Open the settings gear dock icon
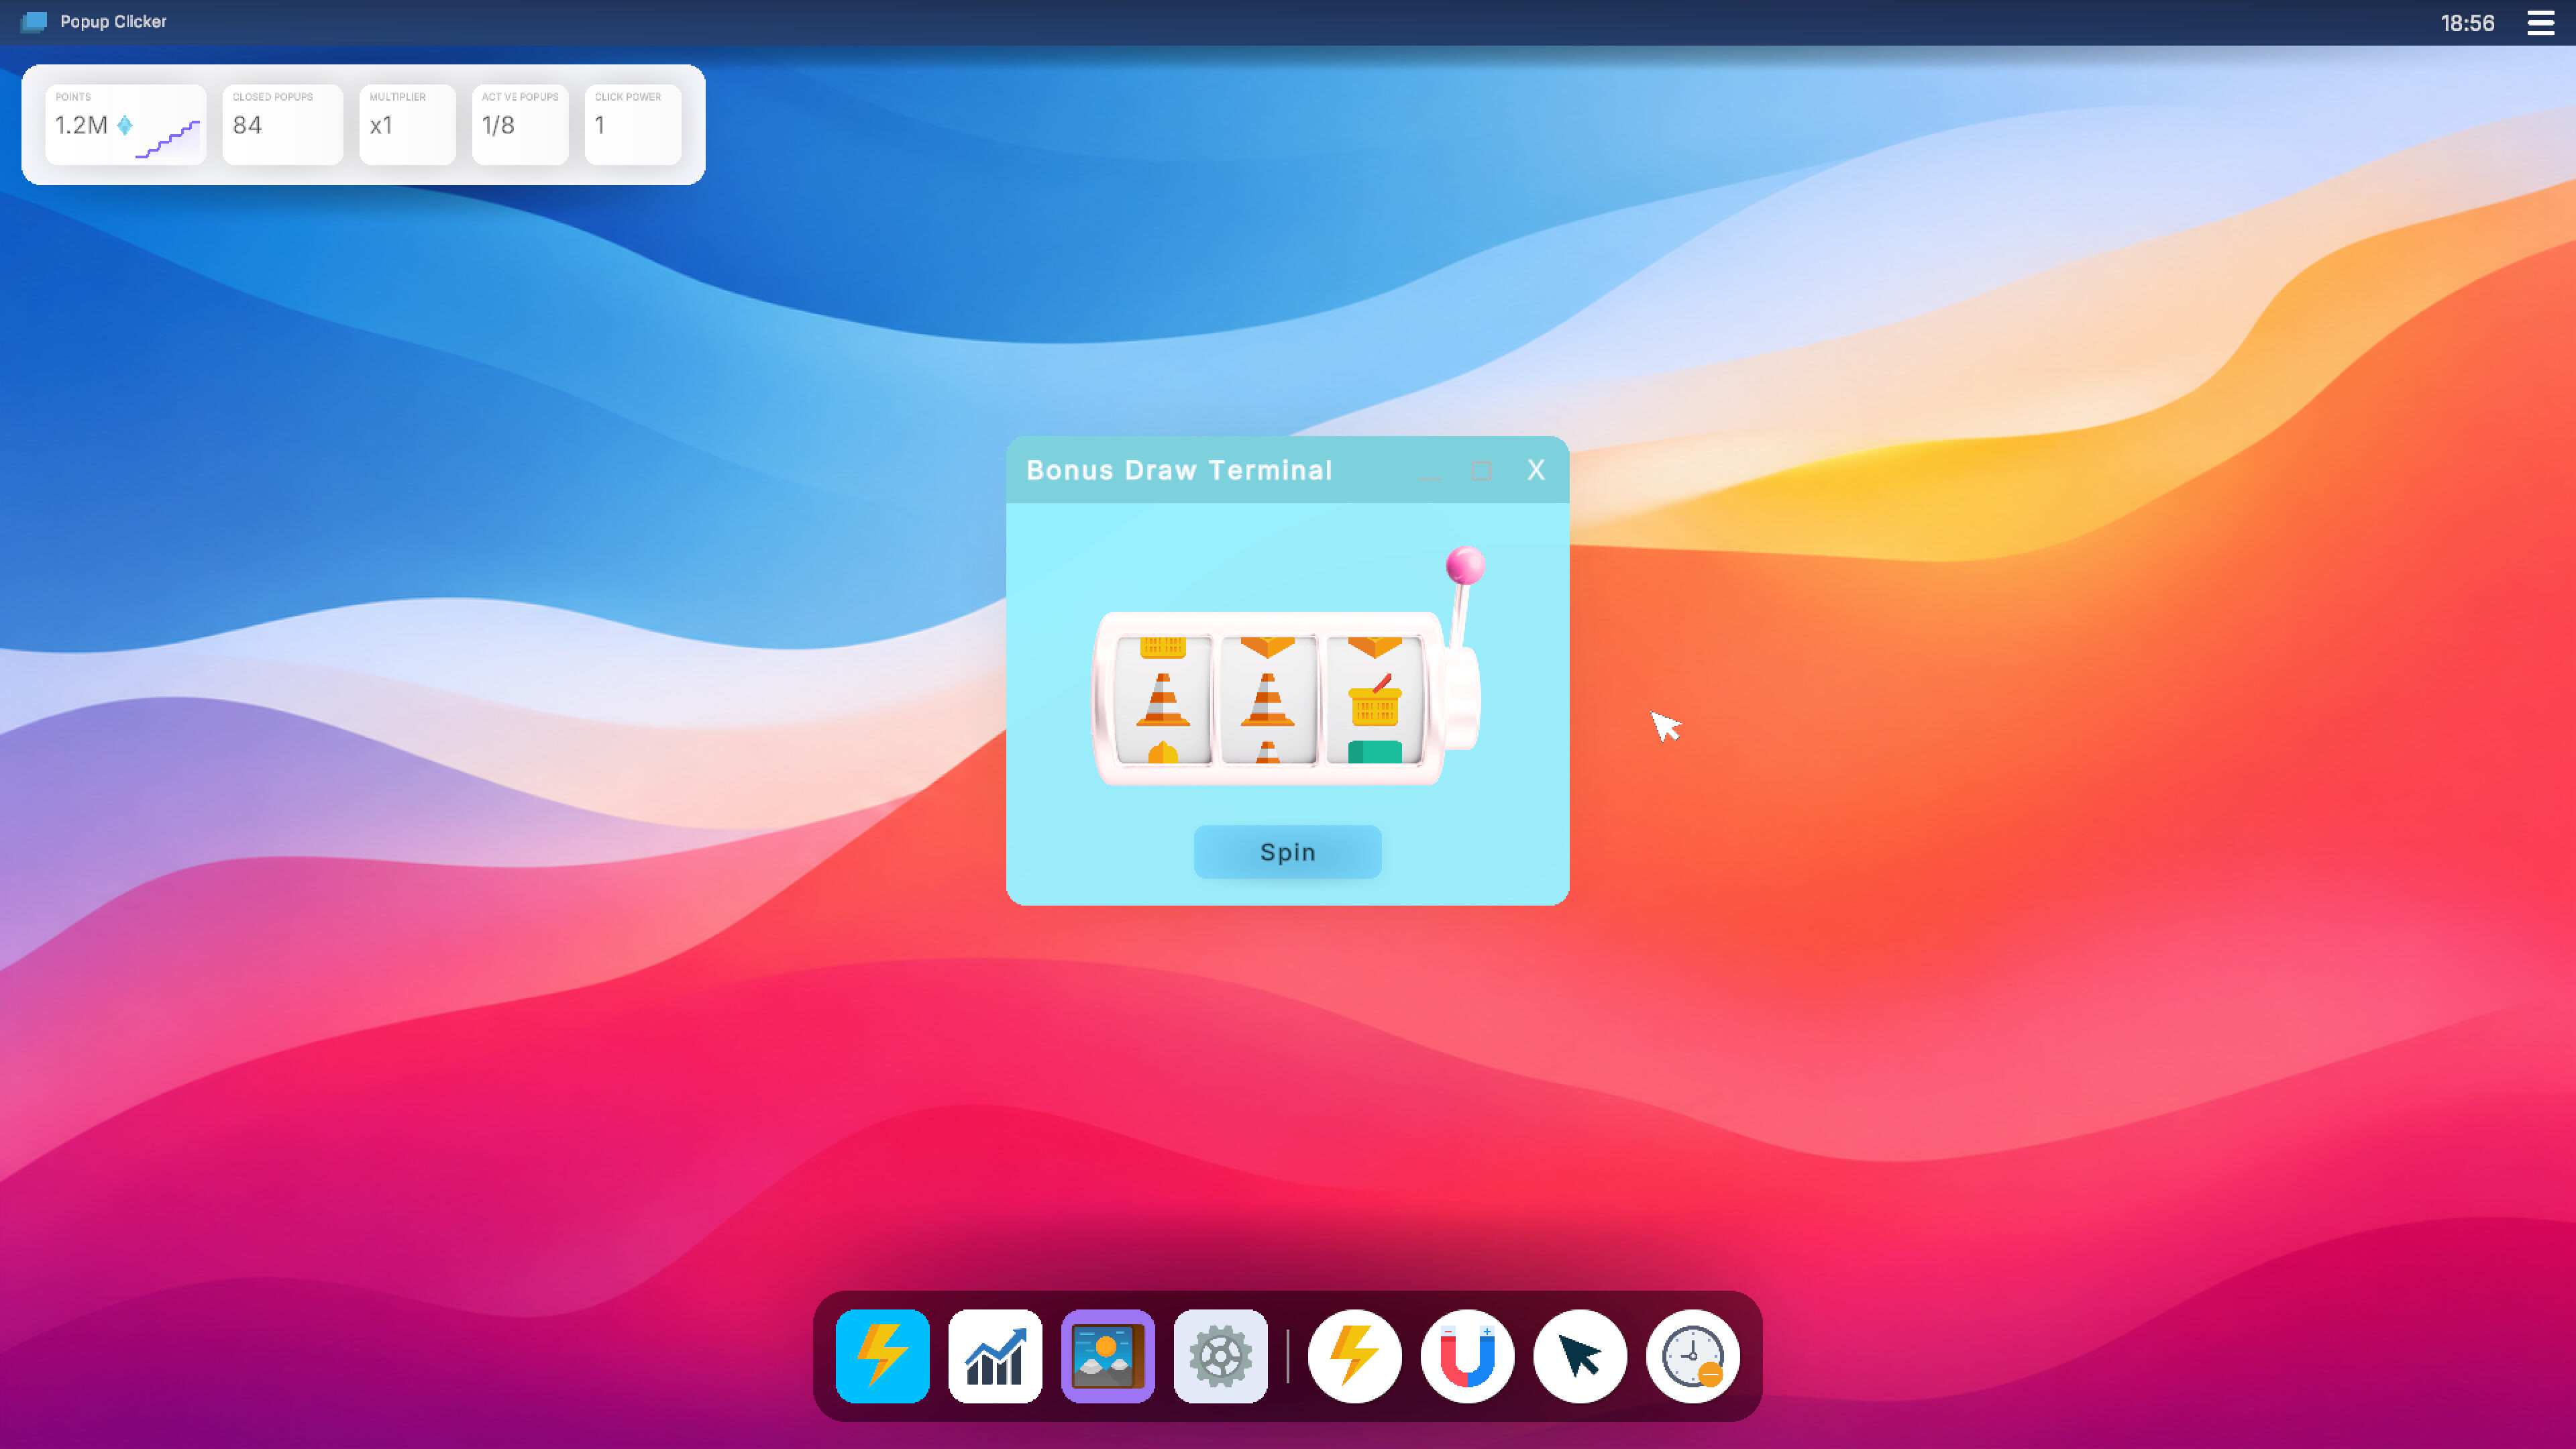 pos(1220,1356)
